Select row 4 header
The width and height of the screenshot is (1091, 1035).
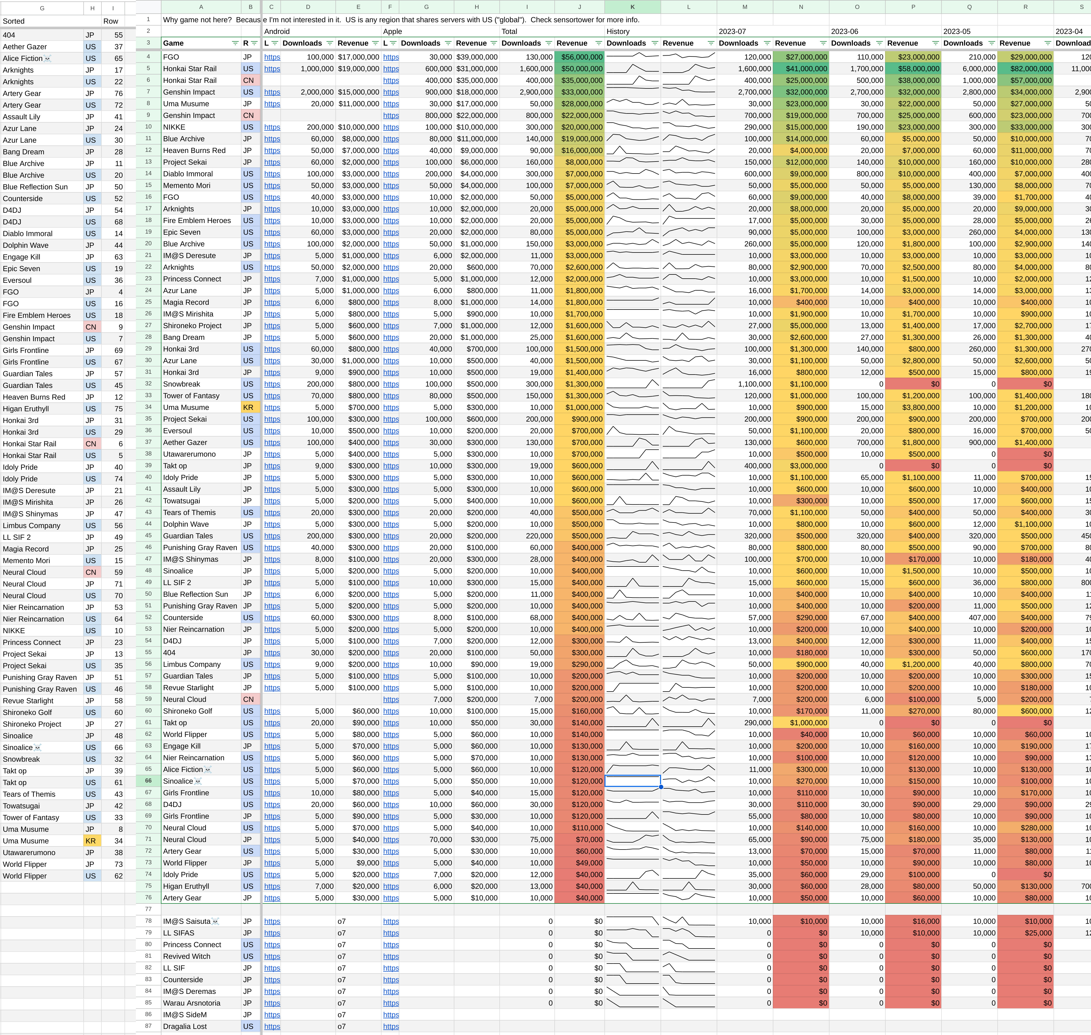(148, 57)
